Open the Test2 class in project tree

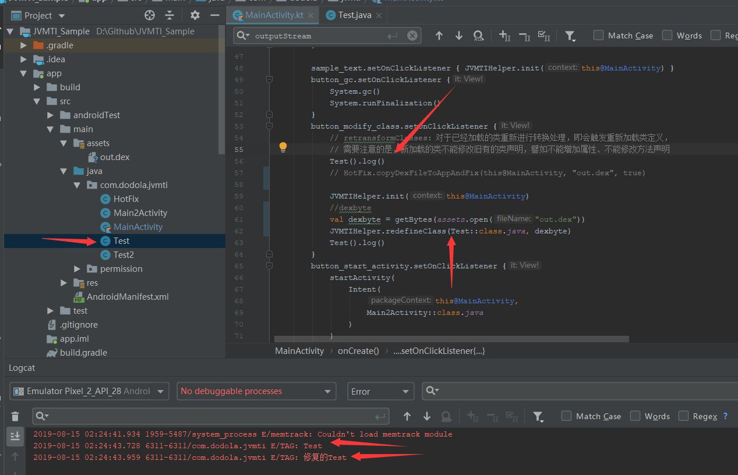[123, 255]
